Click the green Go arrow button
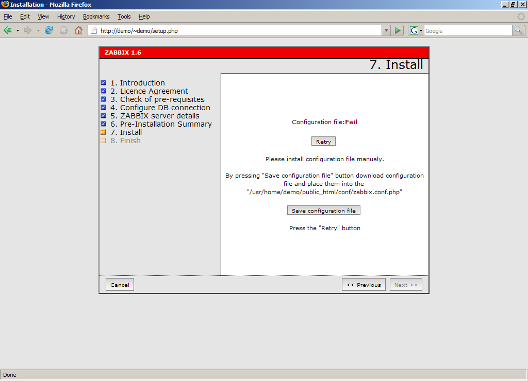 tap(398, 30)
